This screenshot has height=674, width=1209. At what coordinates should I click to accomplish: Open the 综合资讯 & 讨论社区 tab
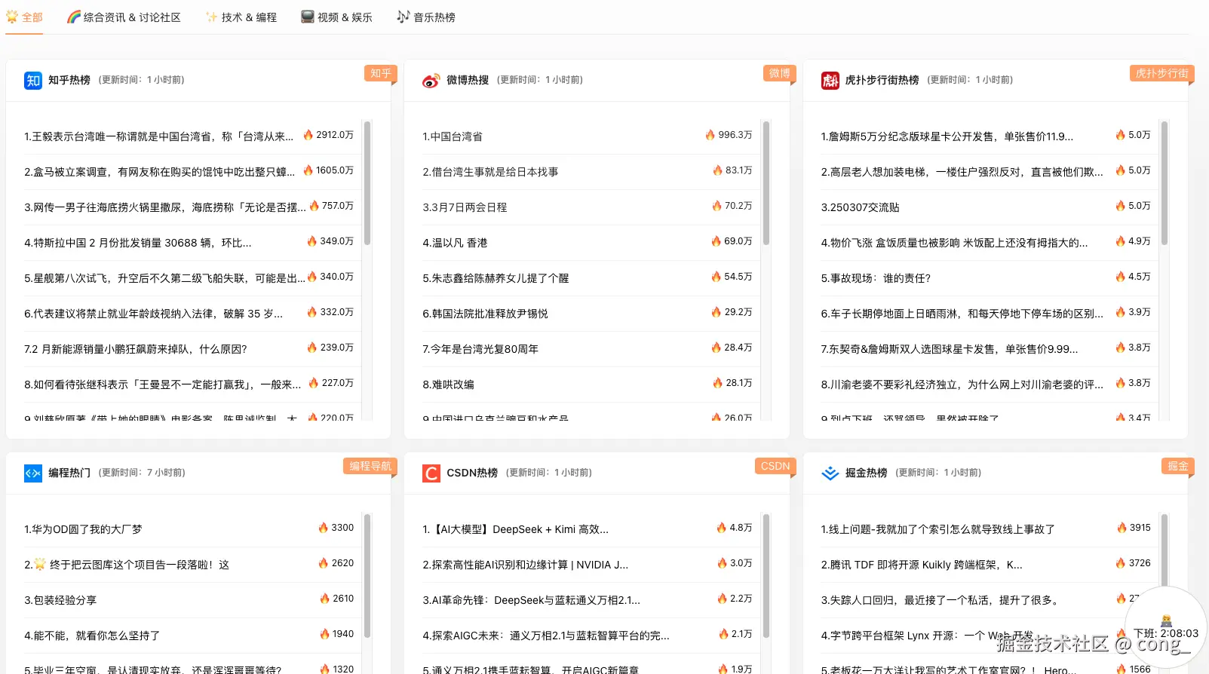pos(124,17)
